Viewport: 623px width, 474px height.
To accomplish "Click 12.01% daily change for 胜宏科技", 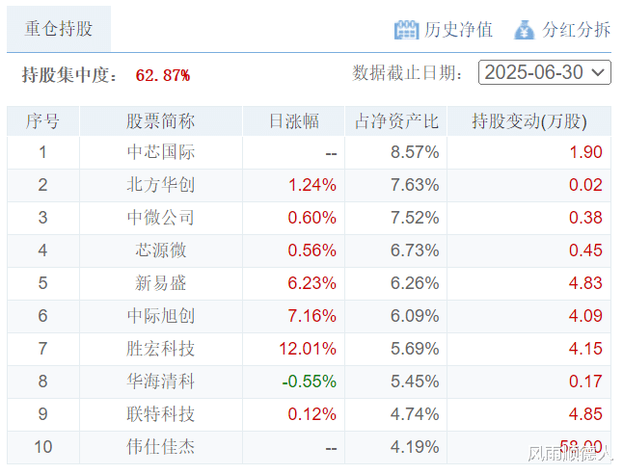I will tap(308, 349).
